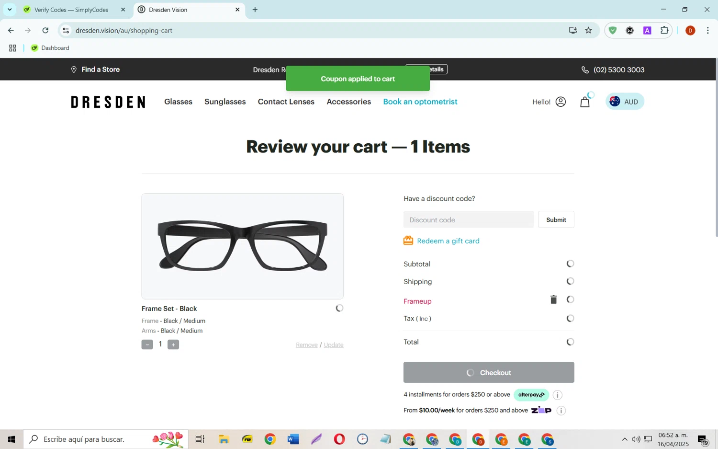Click the Frame Set - Black title
This screenshot has width=718, height=449.
tap(169, 309)
